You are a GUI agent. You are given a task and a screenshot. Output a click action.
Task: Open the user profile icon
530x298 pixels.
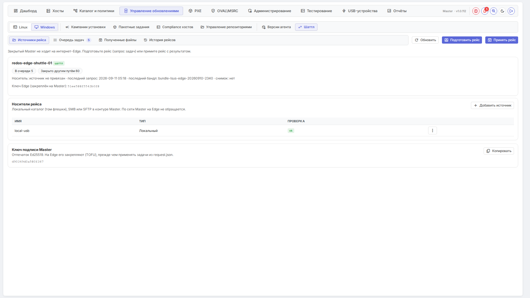(476, 11)
